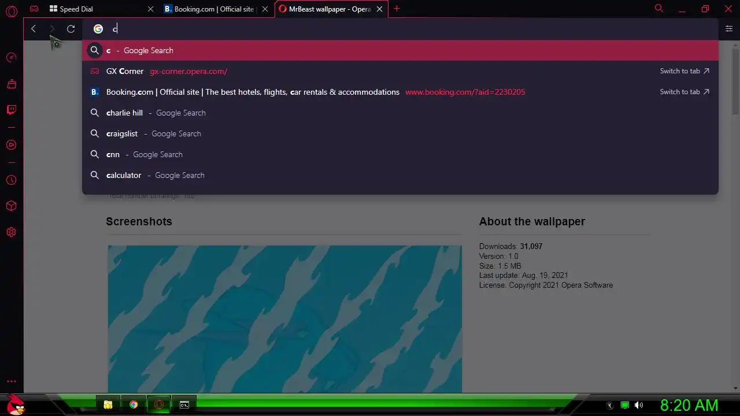The width and height of the screenshot is (740, 416).
Task: Select 'charlie hill' search suggestion
Action: pyautogui.click(x=400, y=113)
